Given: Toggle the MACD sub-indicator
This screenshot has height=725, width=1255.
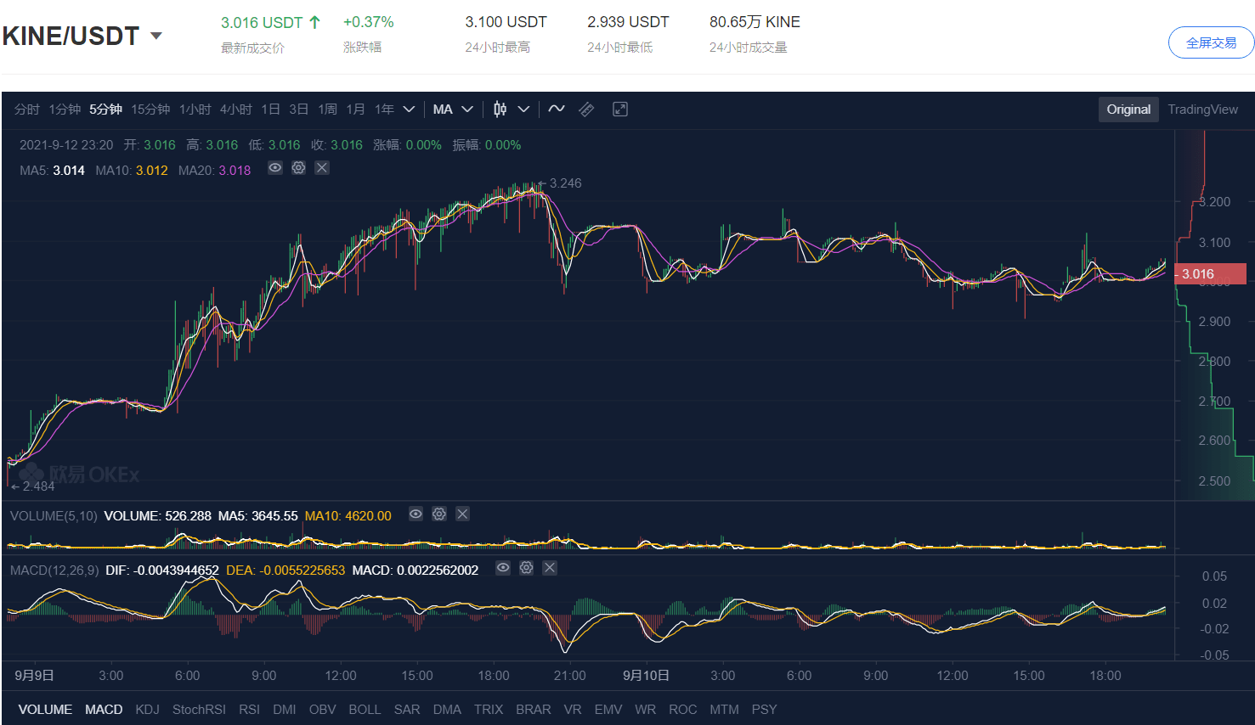Looking at the screenshot, I should coord(104,710).
